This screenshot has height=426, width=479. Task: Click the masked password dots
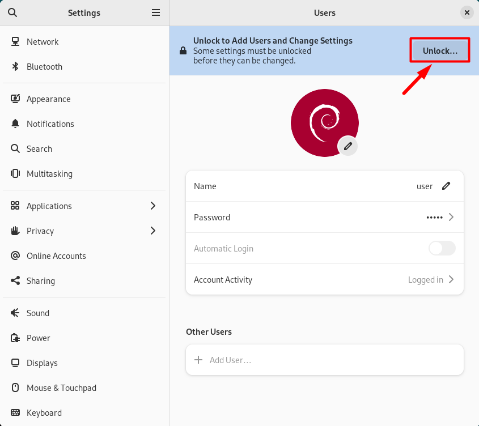tap(434, 218)
